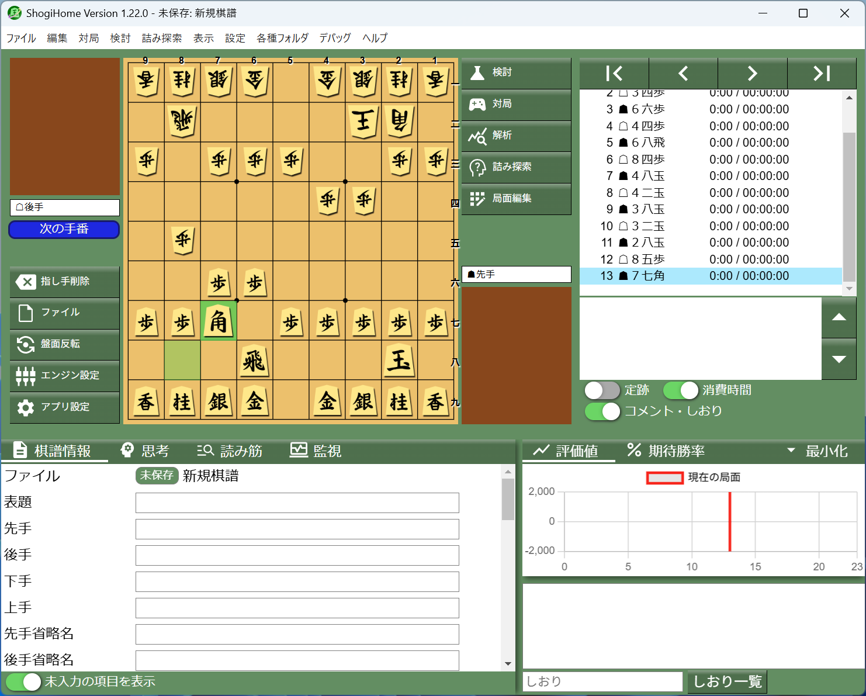Click inside the 表題 title input field

[x=297, y=502]
